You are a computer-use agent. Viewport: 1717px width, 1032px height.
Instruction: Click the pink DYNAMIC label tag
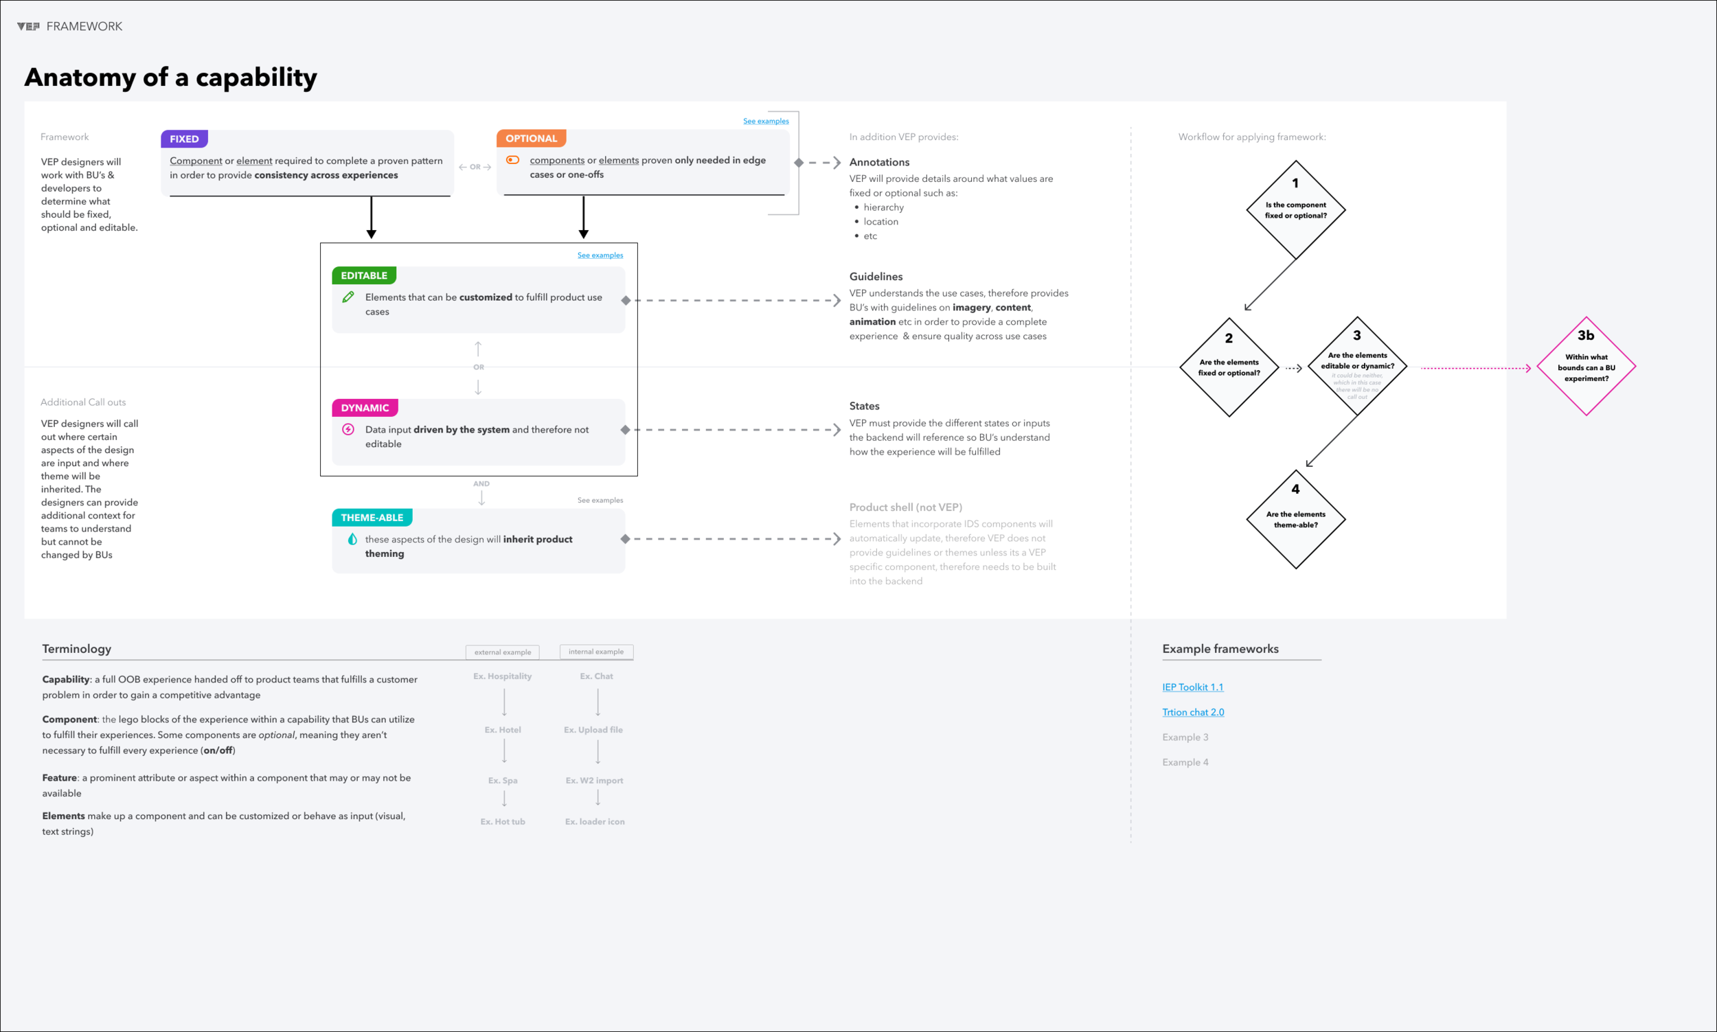365,409
